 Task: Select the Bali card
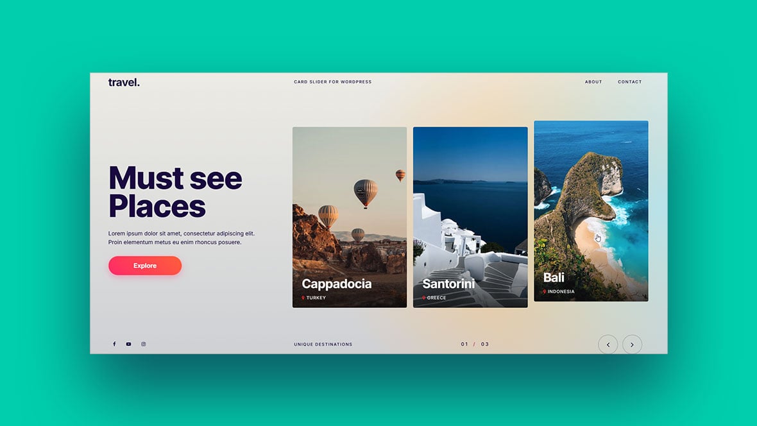pos(591,211)
